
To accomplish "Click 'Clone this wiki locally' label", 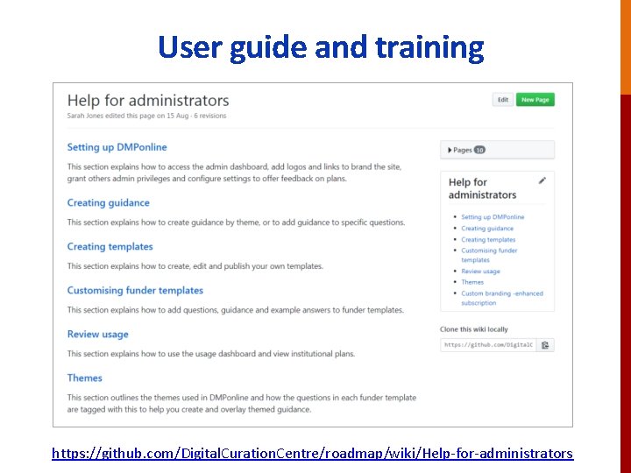I will coord(473,329).
